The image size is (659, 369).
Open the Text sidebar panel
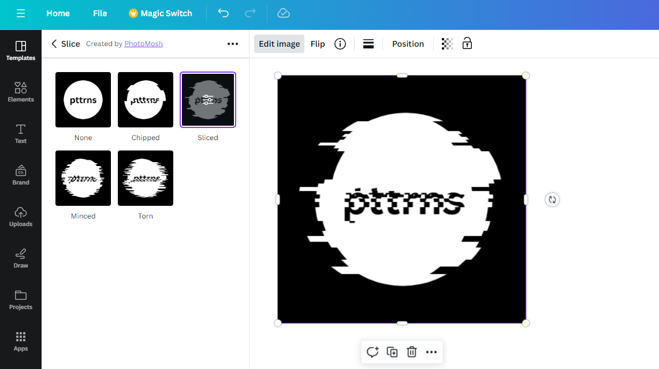coord(21,134)
